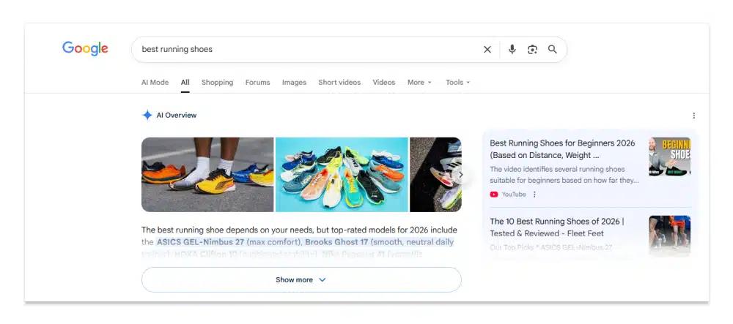Clear the search query with X icon
733x324 pixels.
click(487, 50)
